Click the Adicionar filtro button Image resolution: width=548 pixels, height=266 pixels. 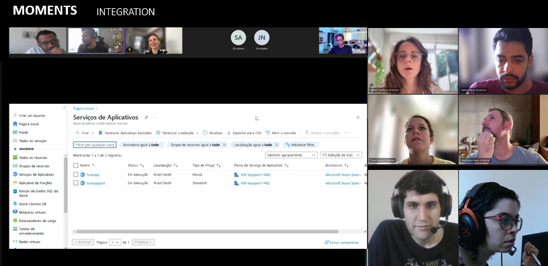[301, 144]
